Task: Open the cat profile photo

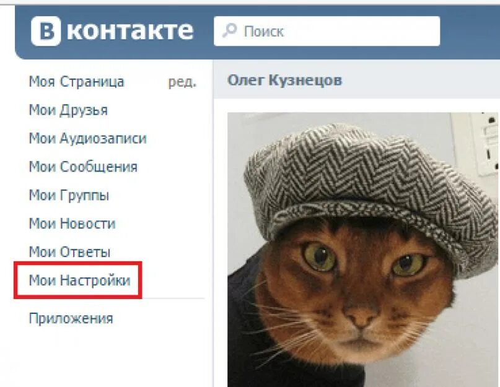Action: click(362, 250)
